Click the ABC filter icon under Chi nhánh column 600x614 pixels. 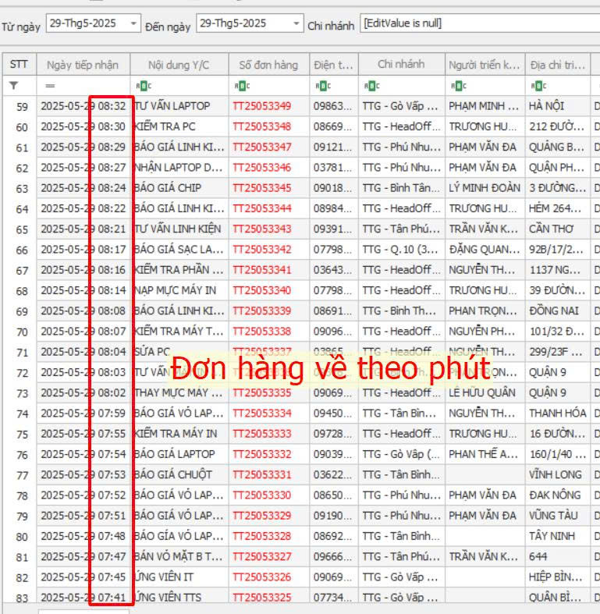pos(370,86)
